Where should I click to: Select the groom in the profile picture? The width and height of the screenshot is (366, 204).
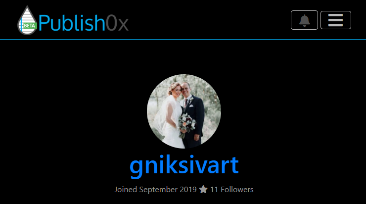(x=192, y=114)
